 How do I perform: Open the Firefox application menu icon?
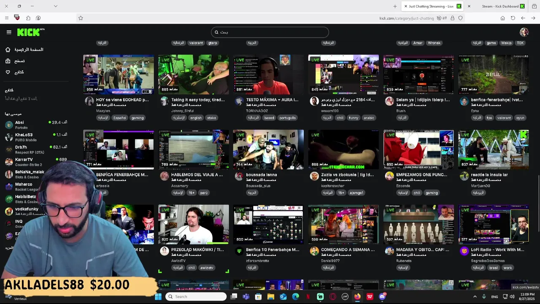(x=6, y=18)
